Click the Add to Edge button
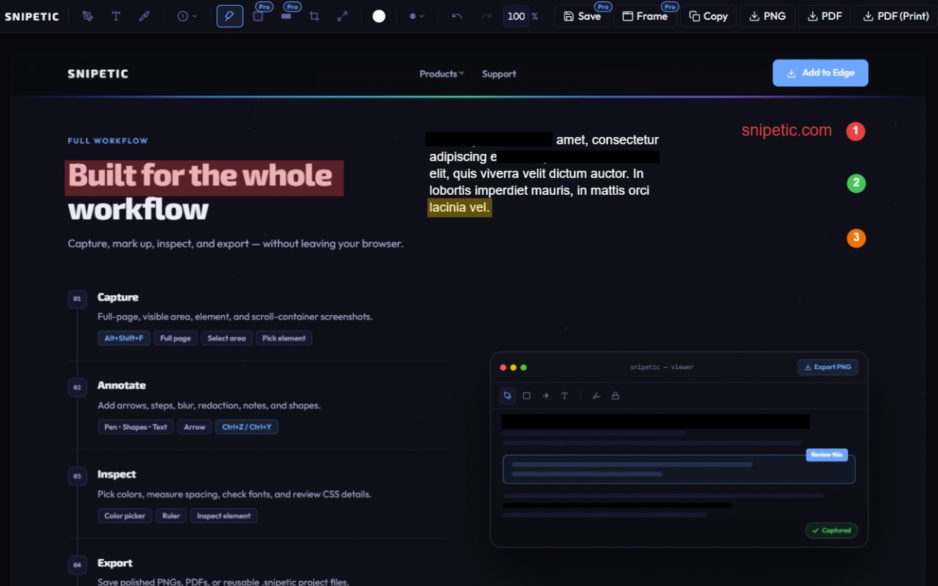 click(820, 73)
